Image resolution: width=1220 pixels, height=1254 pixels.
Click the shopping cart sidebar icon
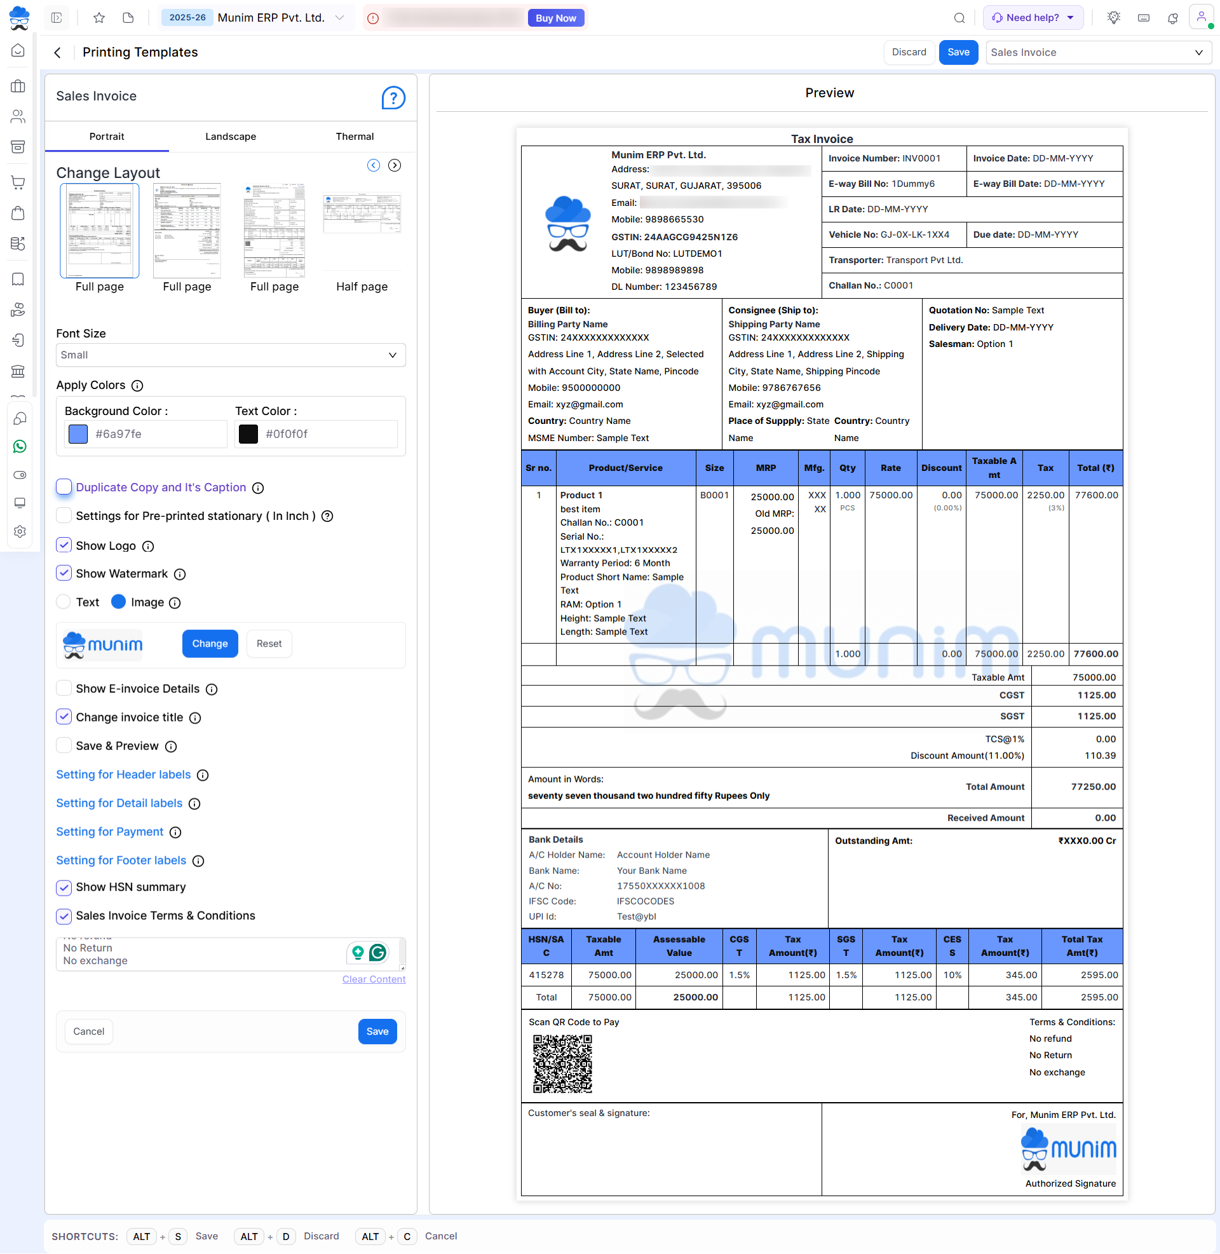pos(18,182)
